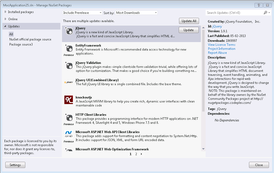This screenshot has height=173, width=274.
Task: Click the jQuery package icon in the list
Action: click(x=69, y=32)
